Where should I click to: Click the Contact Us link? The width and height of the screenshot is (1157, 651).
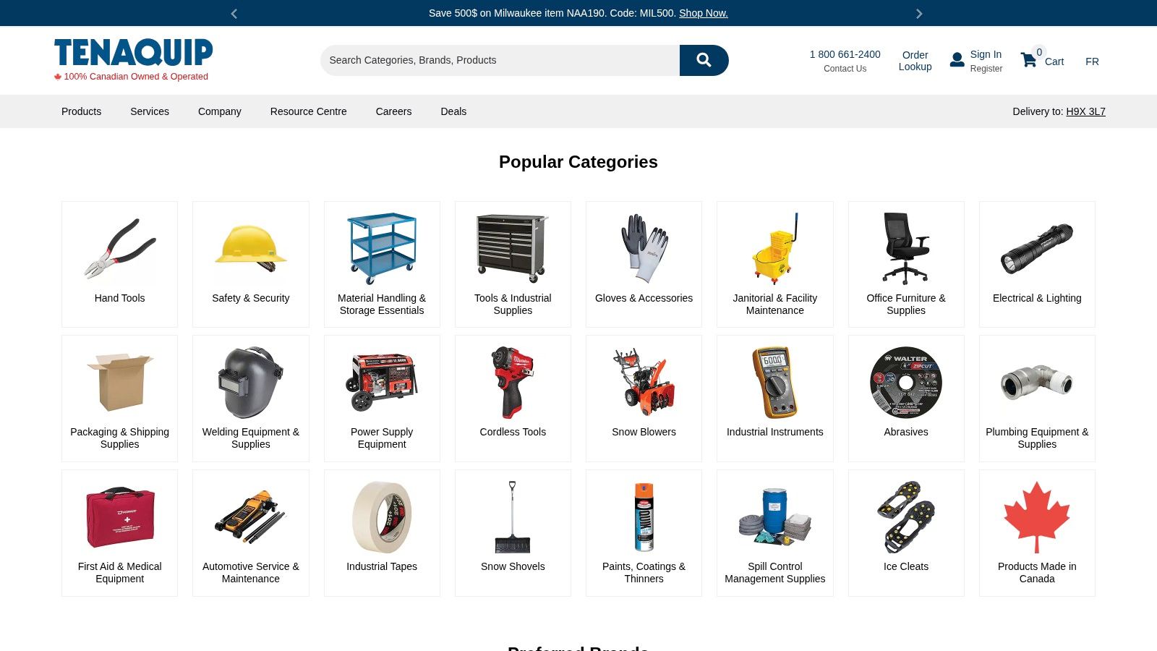[x=845, y=69]
